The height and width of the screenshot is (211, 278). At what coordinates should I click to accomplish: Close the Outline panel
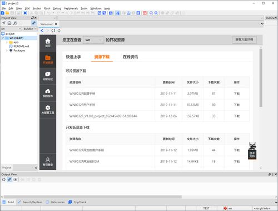tap(276, 18)
